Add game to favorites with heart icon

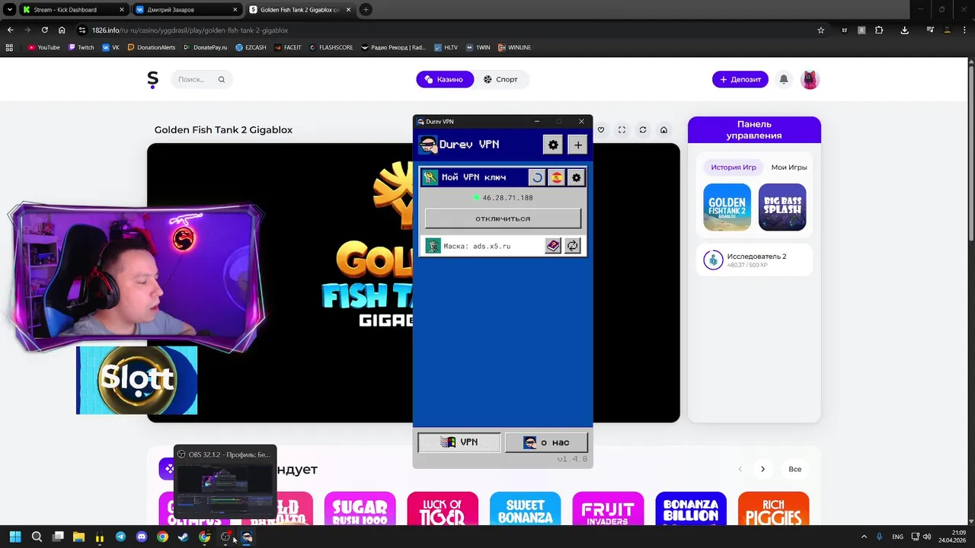pyautogui.click(x=601, y=130)
